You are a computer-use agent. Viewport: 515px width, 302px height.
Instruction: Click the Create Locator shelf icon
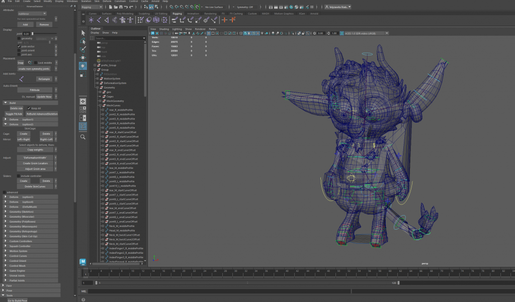pos(92,20)
